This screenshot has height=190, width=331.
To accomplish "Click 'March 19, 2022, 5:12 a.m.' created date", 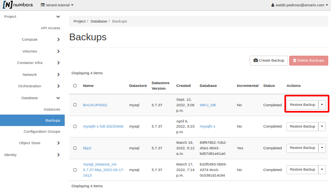I will pyautogui.click(x=185, y=148).
